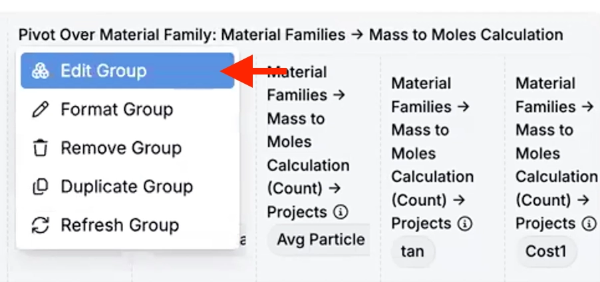
Task: Click the tan chip
Action: (412, 252)
